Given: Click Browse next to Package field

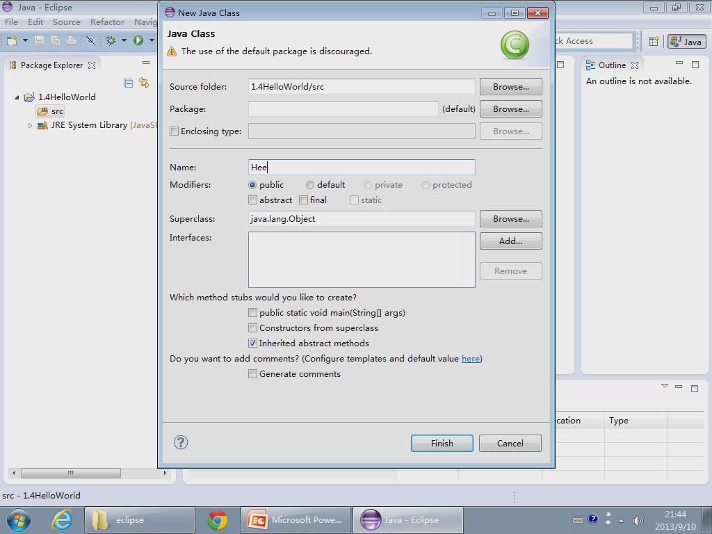Looking at the screenshot, I should 511,109.
